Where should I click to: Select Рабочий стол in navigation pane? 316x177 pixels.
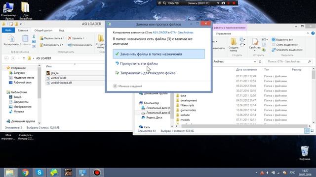coord(20,83)
